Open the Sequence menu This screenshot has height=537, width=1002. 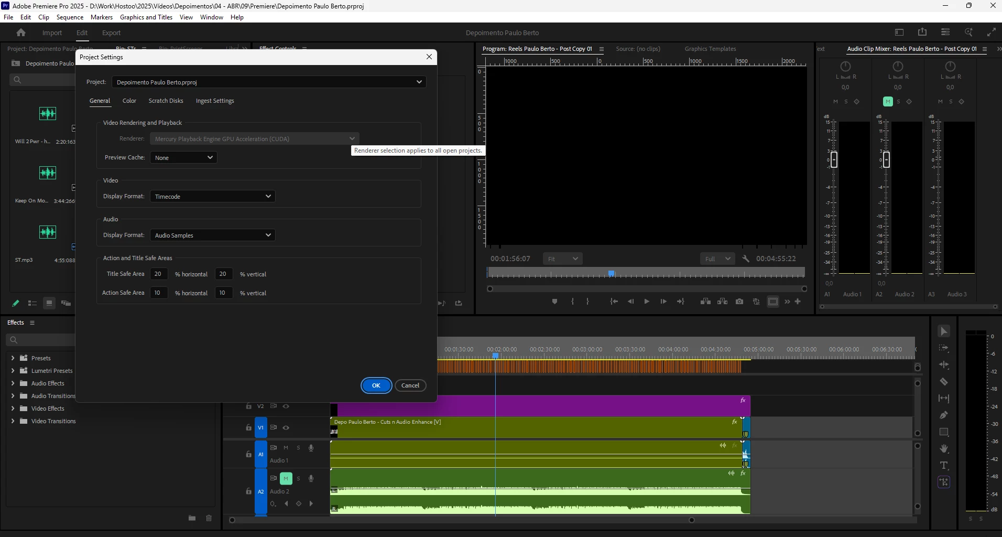(x=70, y=17)
